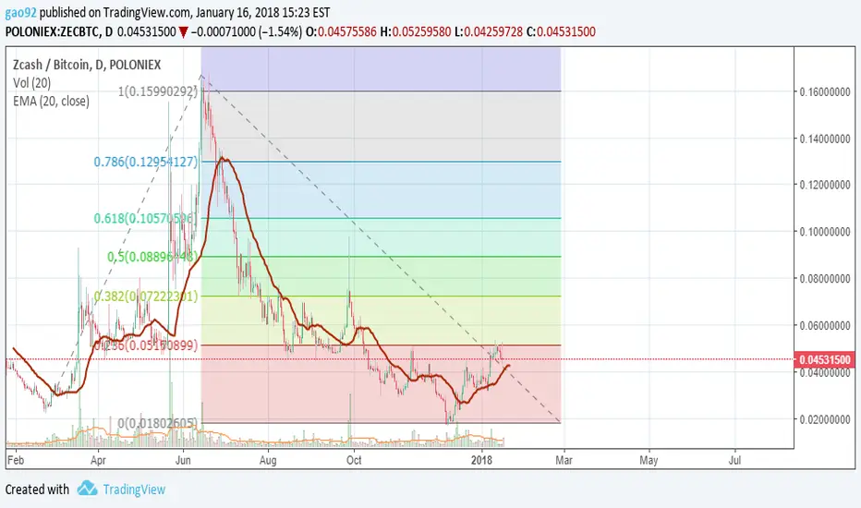
Task: Click the TradingView logo icon
Action: click(88, 489)
